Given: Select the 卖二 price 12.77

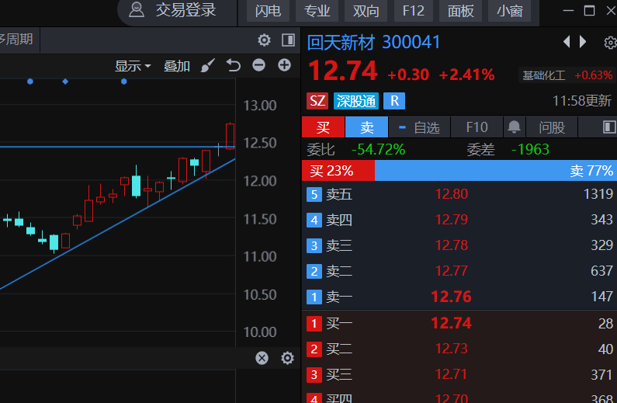Looking at the screenshot, I should point(452,271).
